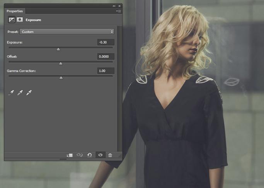
Task: Pick the gray point eyedropper
Action: [20, 92]
